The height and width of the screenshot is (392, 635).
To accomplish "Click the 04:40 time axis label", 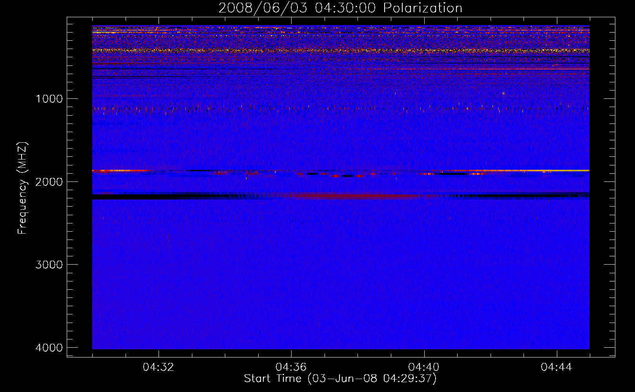I will pos(423,367).
